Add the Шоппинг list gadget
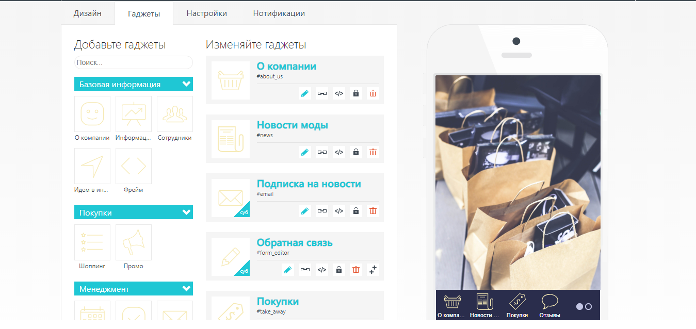The width and height of the screenshot is (696, 329). (92, 242)
